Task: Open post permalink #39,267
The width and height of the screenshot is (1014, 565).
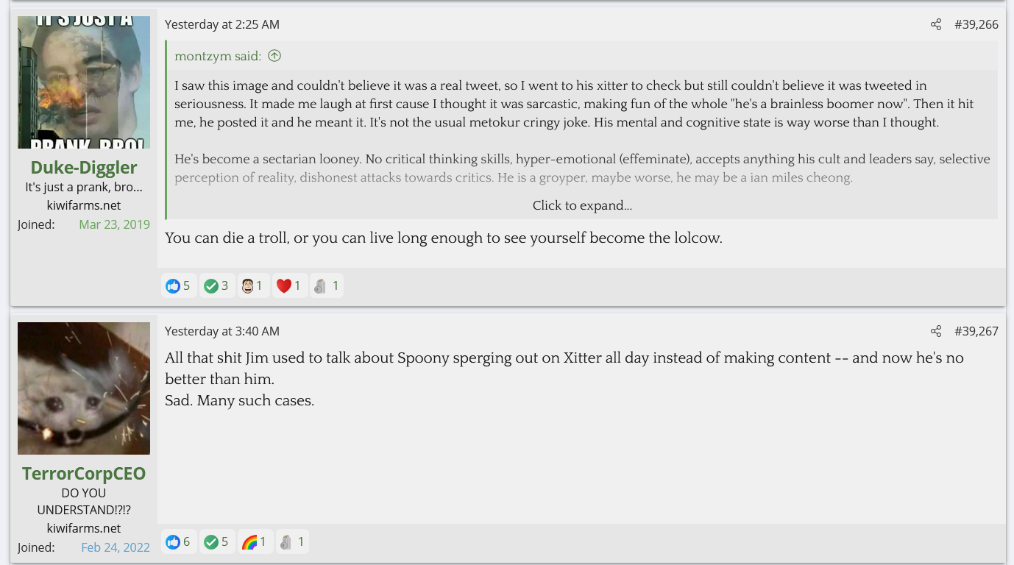Action: click(976, 331)
